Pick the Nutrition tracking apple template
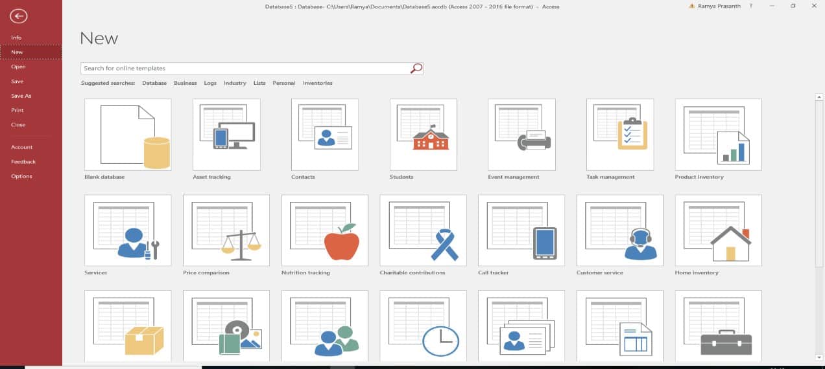Viewport: 825px width, 369px height. click(x=325, y=230)
